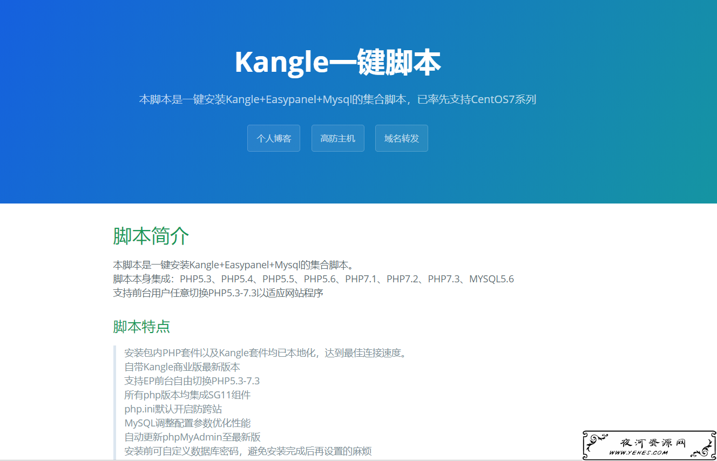Click the line 支持前台用户任意切换PHP5.3-7.3以适应网站程序
Image resolution: width=717 pixels, height=461 pixels.
(218, 293)
